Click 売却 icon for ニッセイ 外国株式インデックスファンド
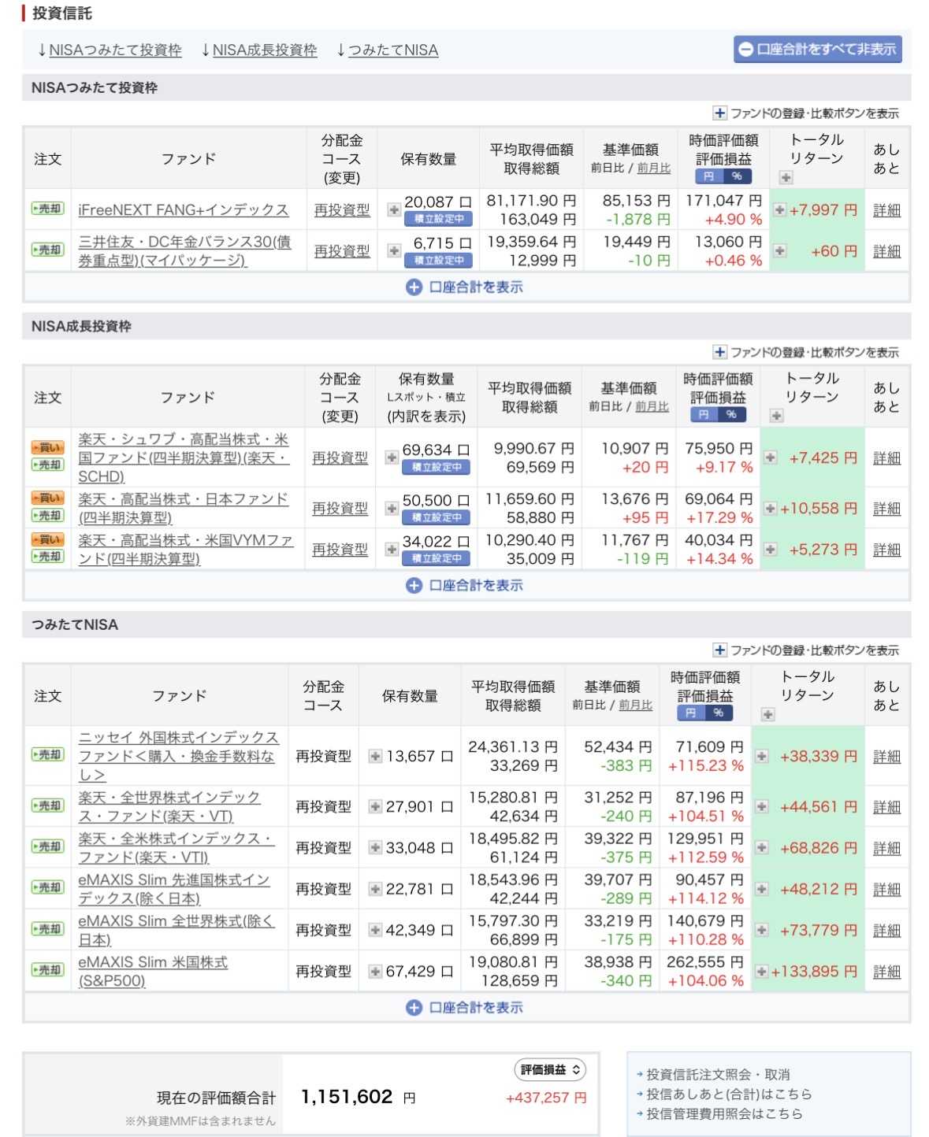929x1137 pixels. pos(47,755)
